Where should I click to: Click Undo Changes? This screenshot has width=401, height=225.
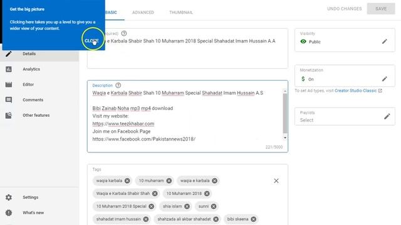tap(344, 9)
